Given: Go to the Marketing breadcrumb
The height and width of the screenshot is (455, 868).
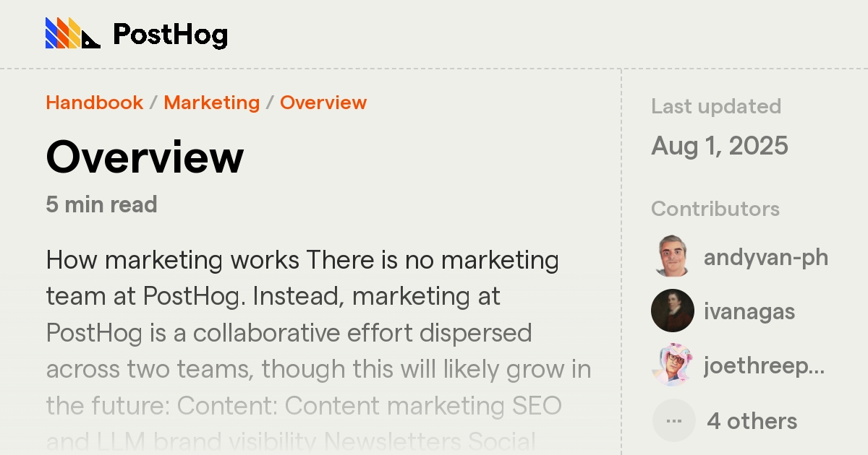Looking at the screenshot, I should (x=211, y=103).
